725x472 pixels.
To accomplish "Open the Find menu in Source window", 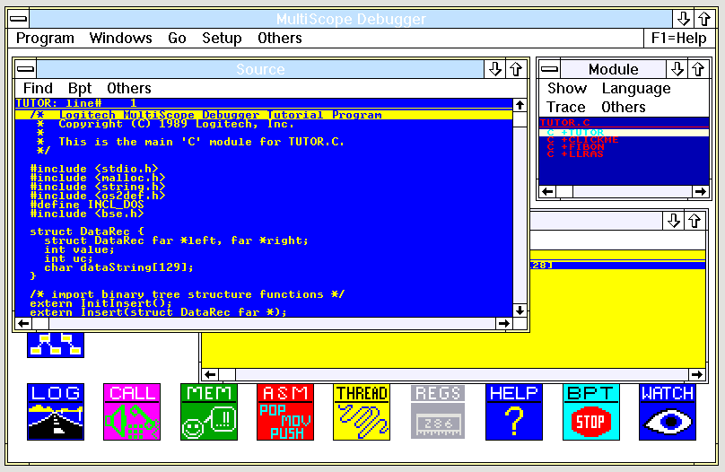I will click(x=38, y=88).
